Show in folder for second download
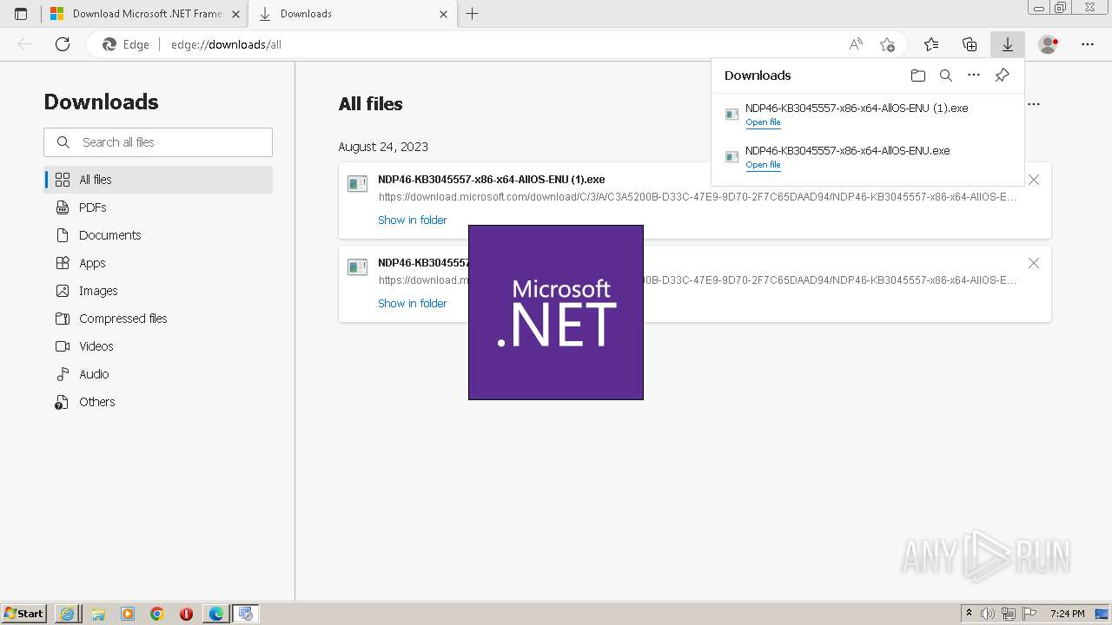The width and height of the screenshot is (1112, 625). [412, 304]
